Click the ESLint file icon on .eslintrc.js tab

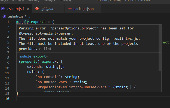tap(3, 9)
